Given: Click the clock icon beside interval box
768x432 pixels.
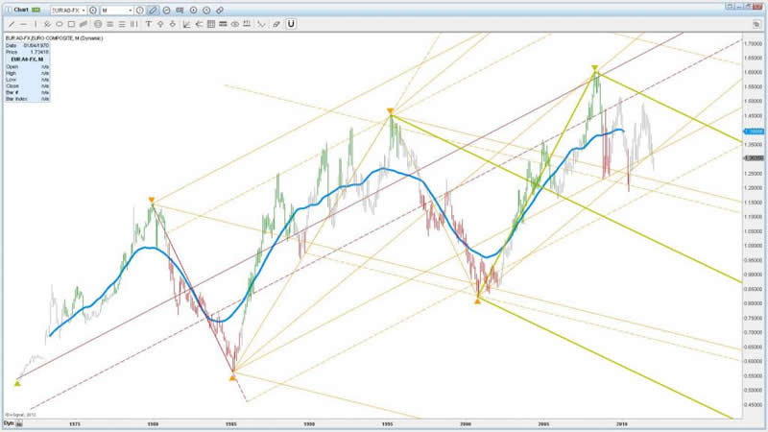Looking at the screenshot, I should tap(140, 10).
